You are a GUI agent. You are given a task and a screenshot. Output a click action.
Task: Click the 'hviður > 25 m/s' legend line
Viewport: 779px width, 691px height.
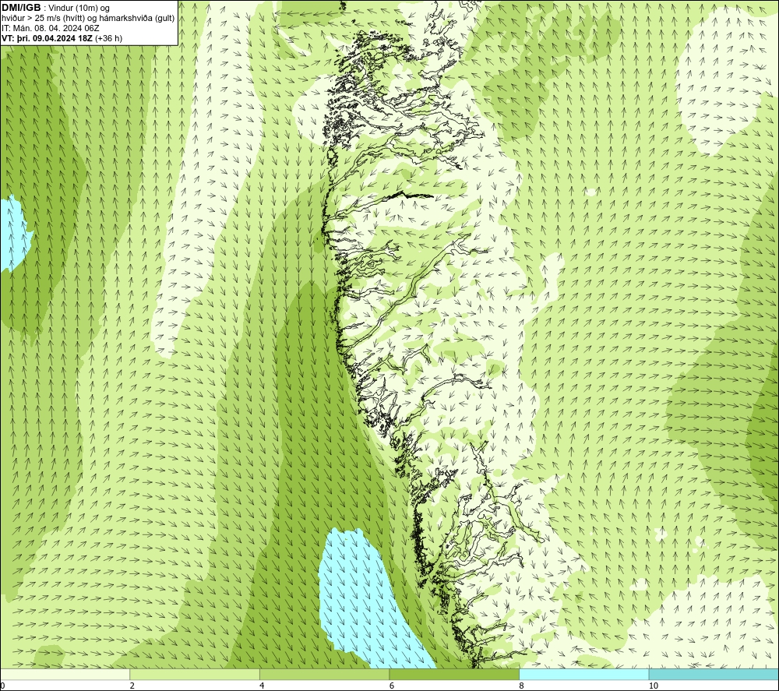(x=88, y=18)
